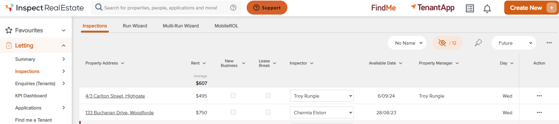559x124 pixels.
Task: Switch to the MobileROL tab
Action: (x=226, y=26)
